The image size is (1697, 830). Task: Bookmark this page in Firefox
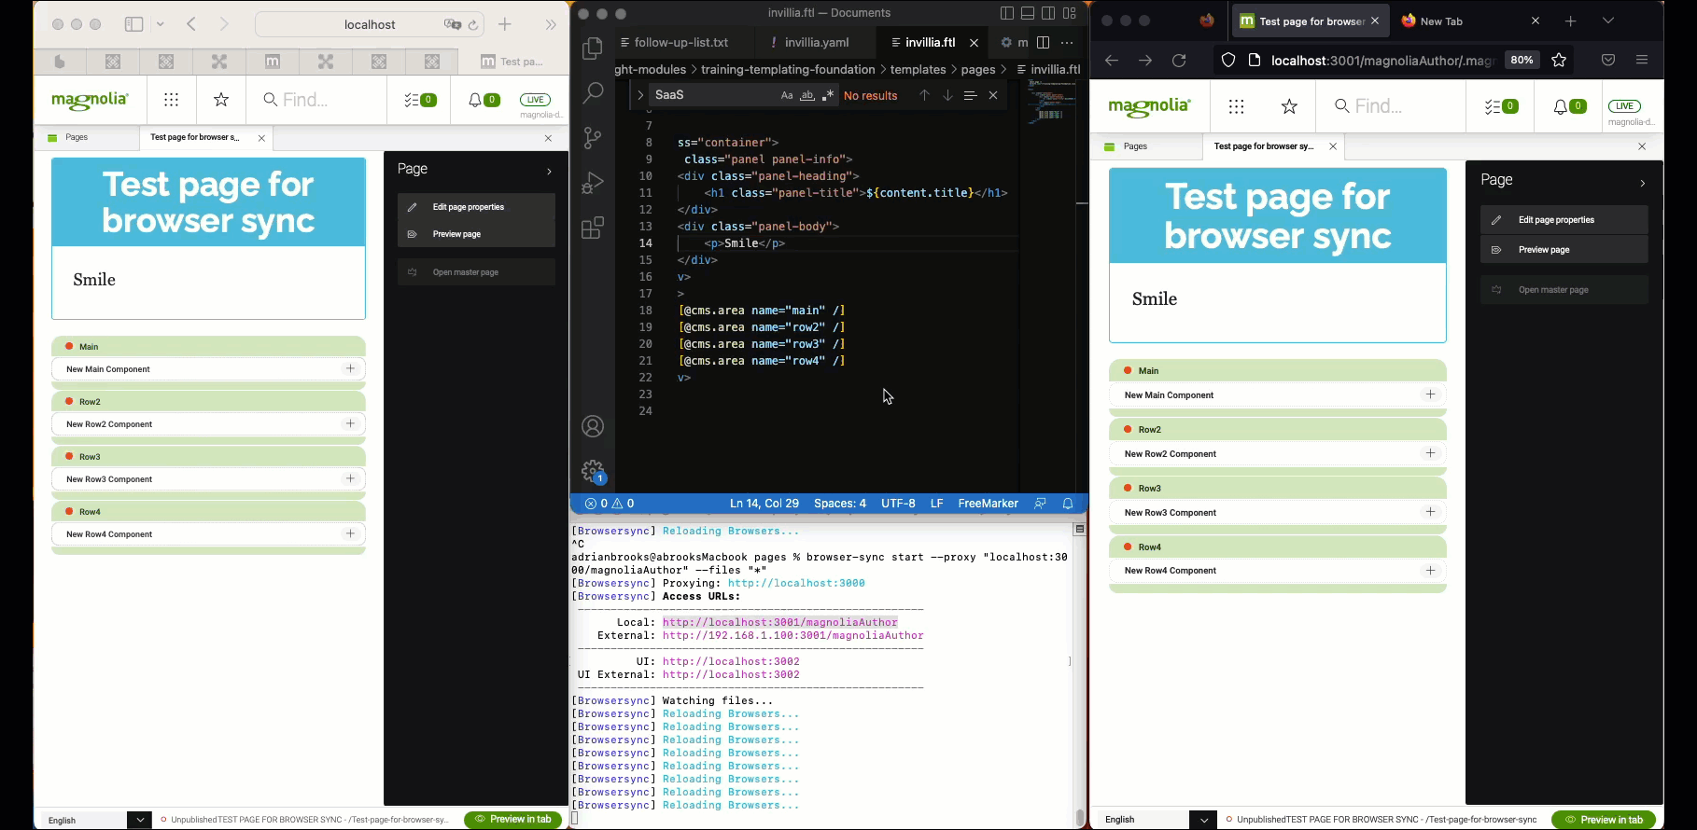(x=1559, y=60)
